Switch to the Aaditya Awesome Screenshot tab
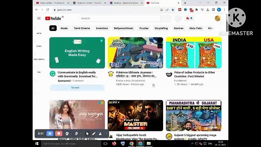This screenshot has width=261, height=147. click(x=126, y=3)
